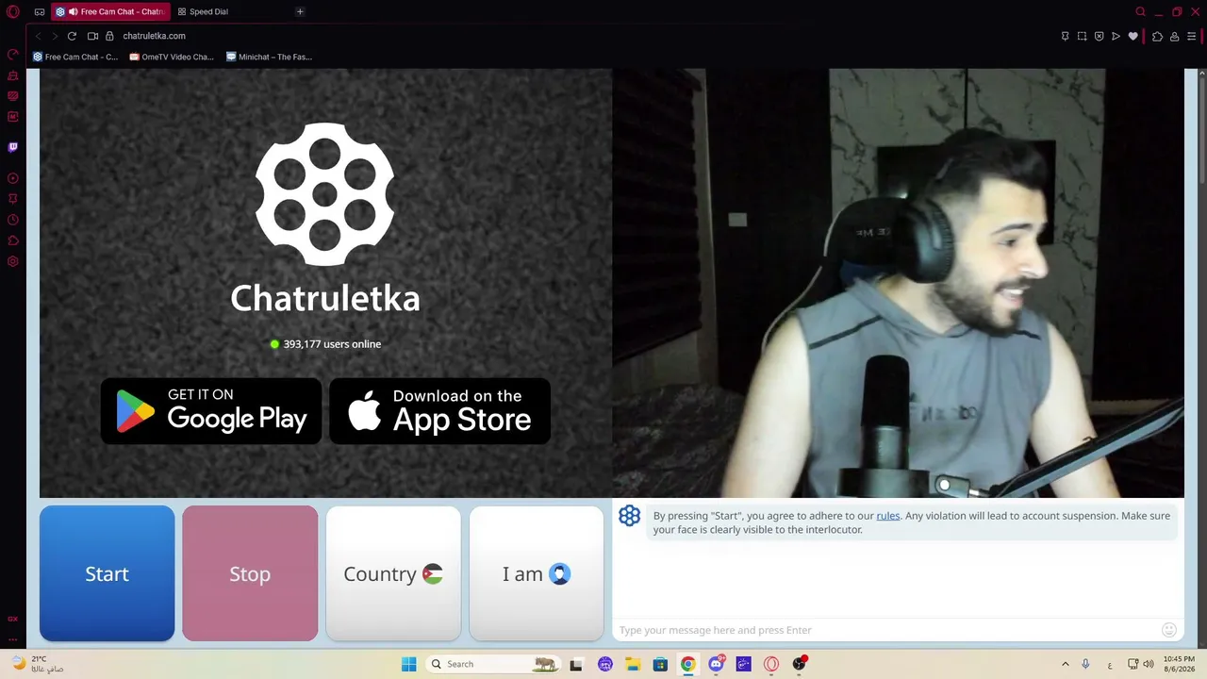Show hidden system tray icons
Screen dimensions: 1207x679
(1066, 664)
